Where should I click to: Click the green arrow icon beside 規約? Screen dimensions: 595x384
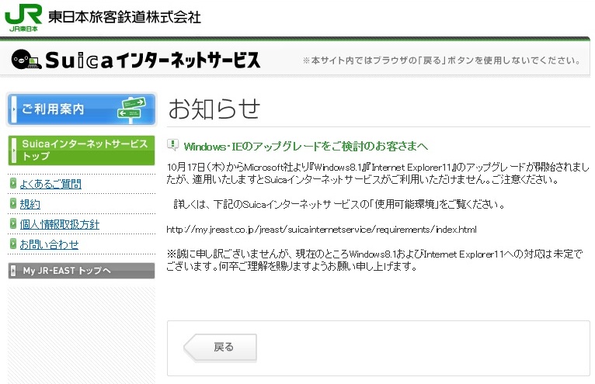point(13,203)
